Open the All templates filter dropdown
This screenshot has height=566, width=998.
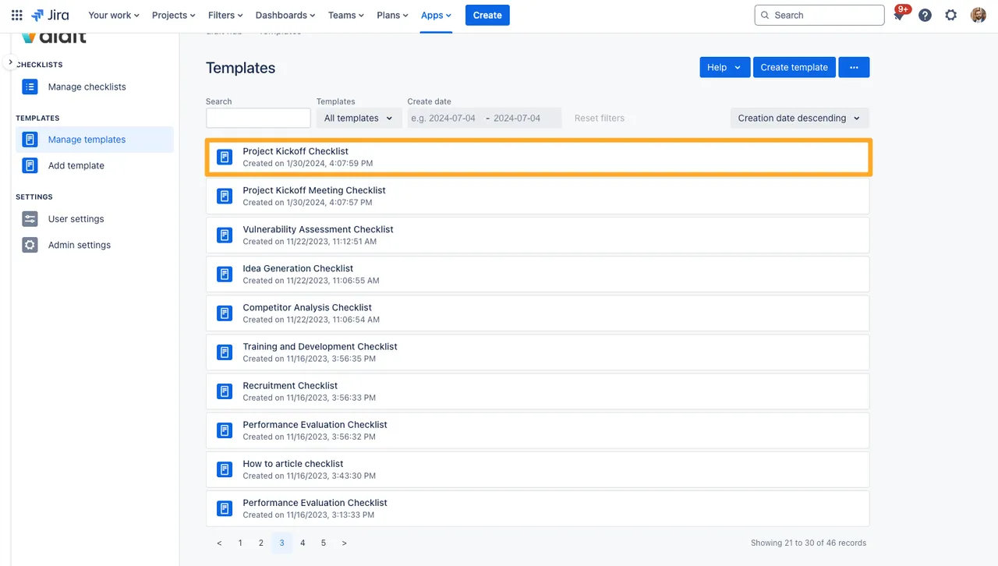(359, 118)
